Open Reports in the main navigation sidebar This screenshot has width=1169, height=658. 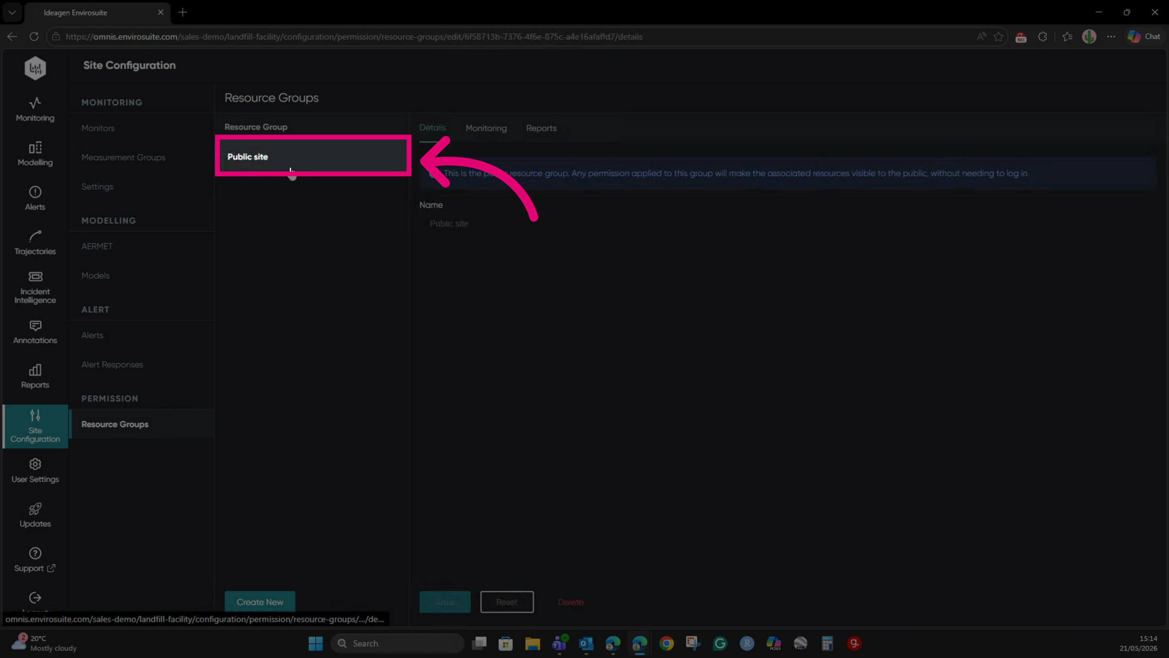[x=35, y=376]
